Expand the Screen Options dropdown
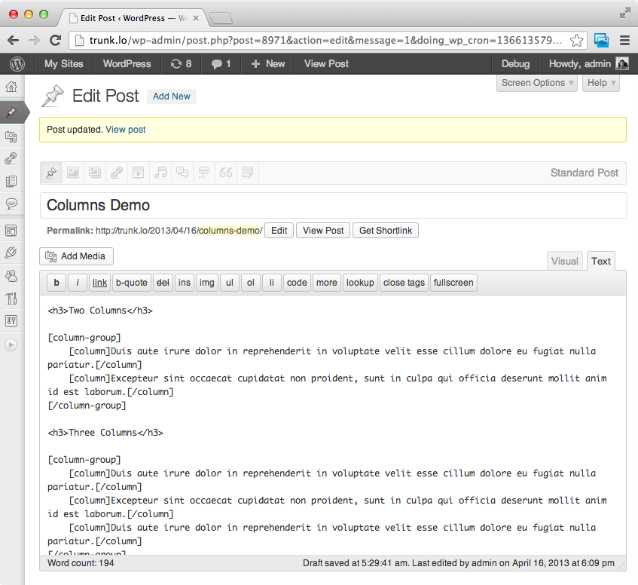 [x=537, y=83]
